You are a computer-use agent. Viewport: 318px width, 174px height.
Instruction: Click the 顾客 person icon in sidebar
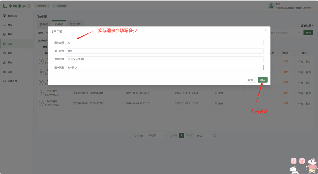click(5, 62)
